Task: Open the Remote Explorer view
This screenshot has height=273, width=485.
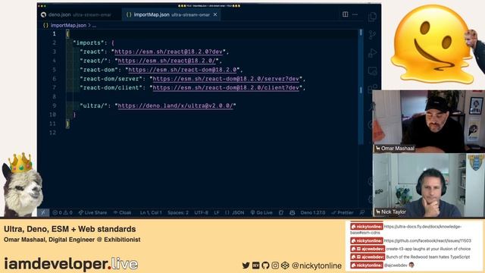Action: [372, 71]
